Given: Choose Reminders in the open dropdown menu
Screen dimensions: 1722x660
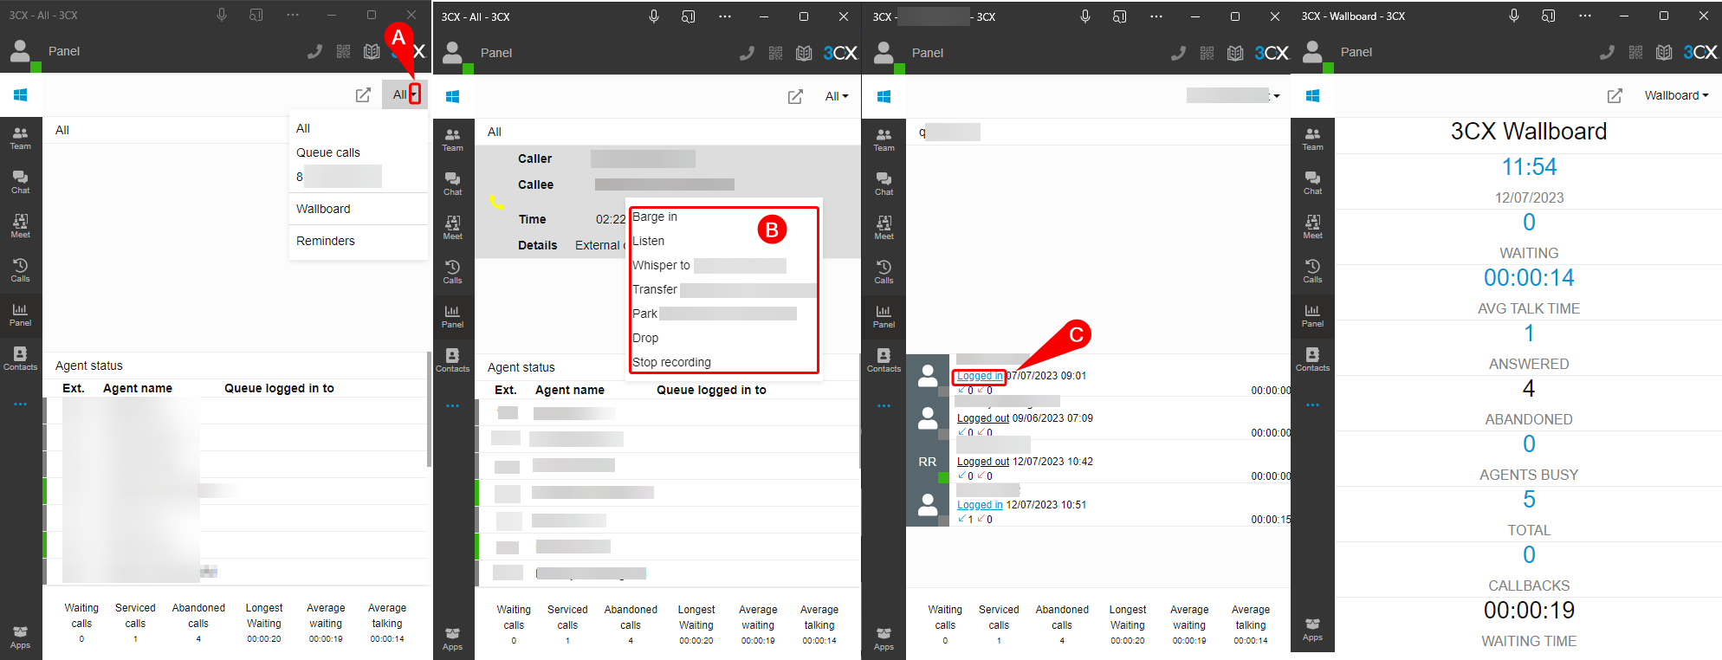Looking at the screenshot, I should click(x=326, y=241).
